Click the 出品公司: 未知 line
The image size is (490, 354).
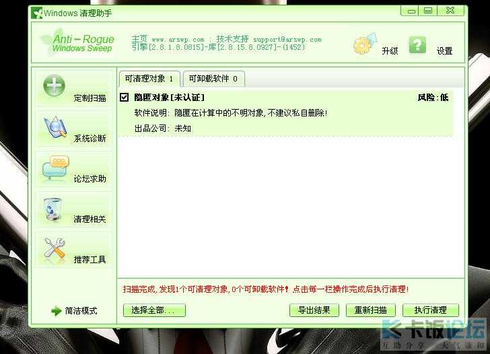[x=163, y=129]
